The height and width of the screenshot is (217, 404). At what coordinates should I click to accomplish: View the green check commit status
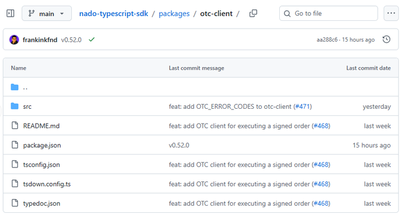click(91, 39)
